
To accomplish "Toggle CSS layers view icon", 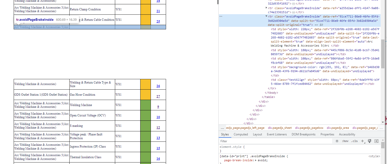I will click(x=337, y=141).
